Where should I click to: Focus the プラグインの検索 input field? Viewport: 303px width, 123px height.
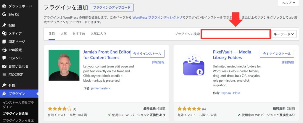point(236,34)
